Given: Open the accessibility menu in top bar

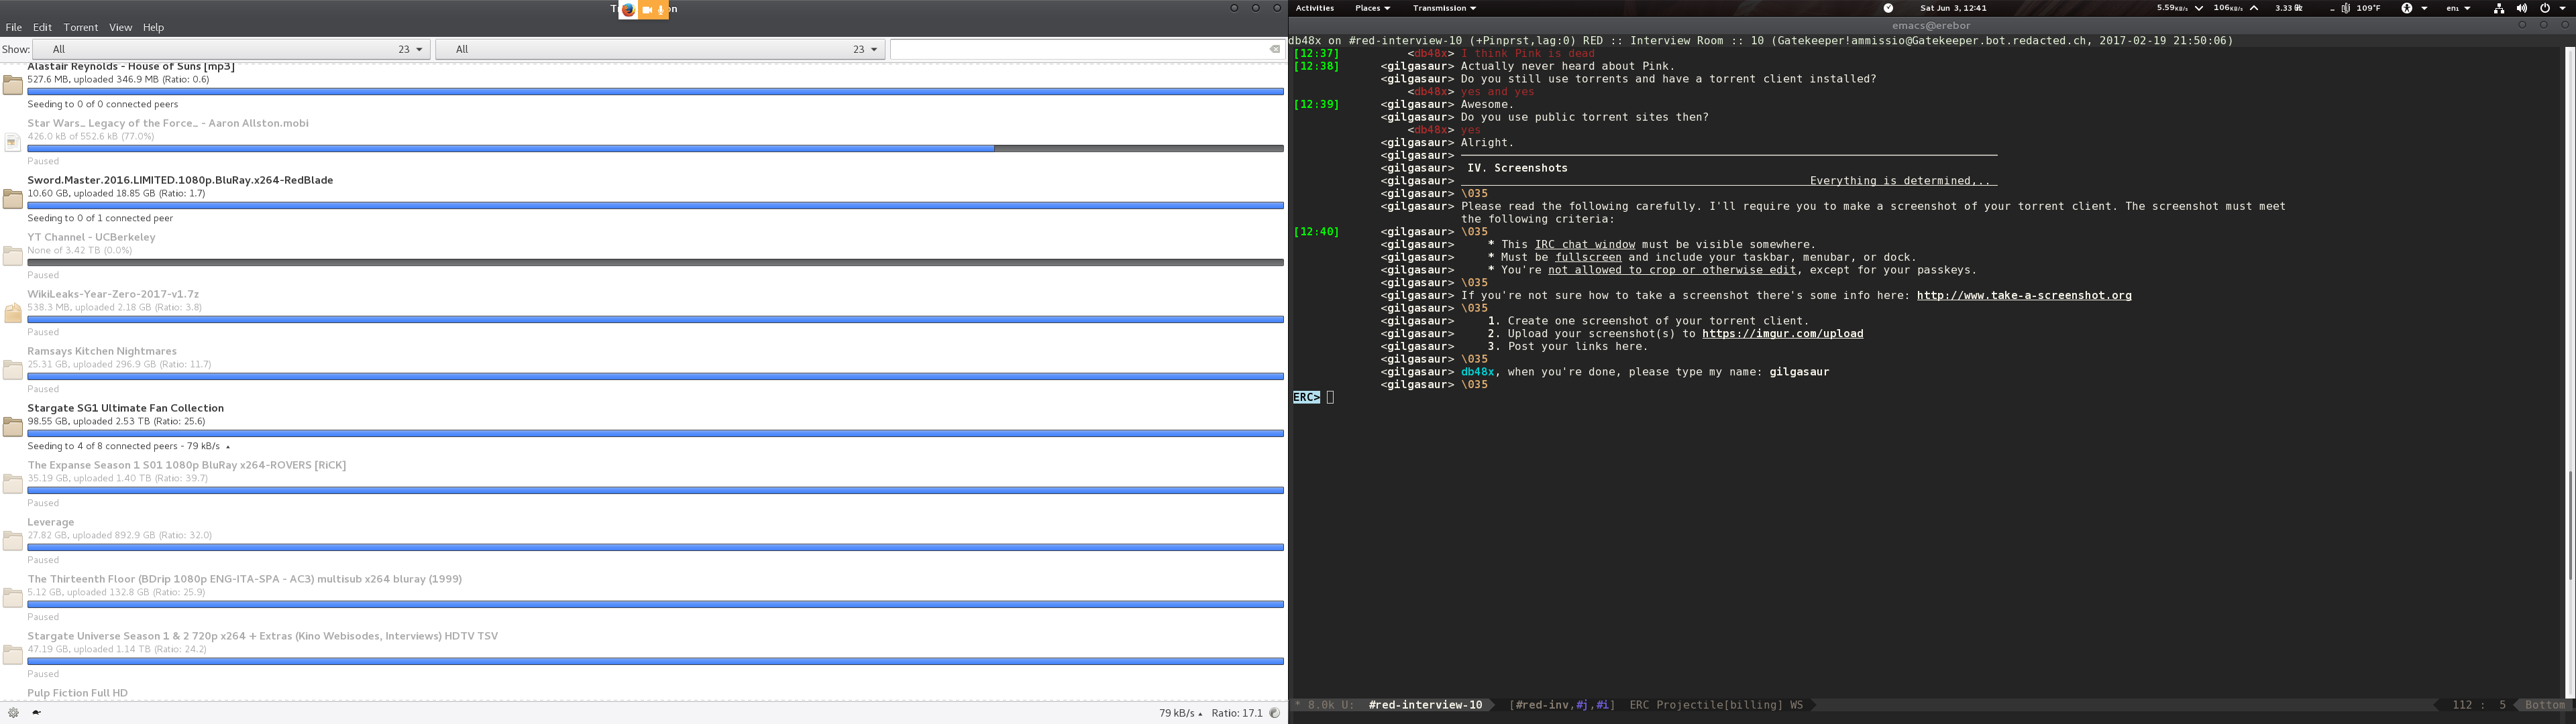Looking at the screenshot, I should [x=2414, y=8].
